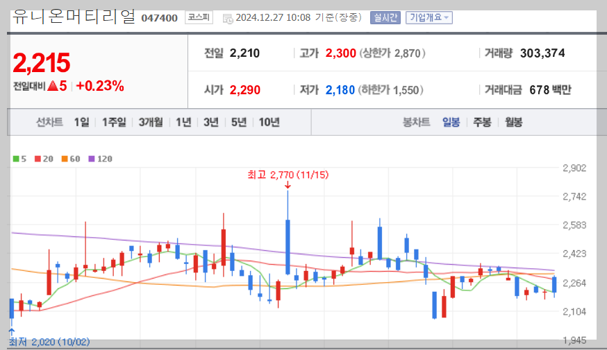The image size is (607, 350).
Task: Click the 시가 value 2,290
Action: pyautogui.click(x=245, y=90)
